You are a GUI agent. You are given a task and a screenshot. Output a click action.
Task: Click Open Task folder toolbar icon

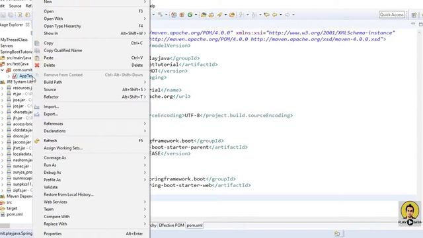pyautogui.click(x=211, y=15)
